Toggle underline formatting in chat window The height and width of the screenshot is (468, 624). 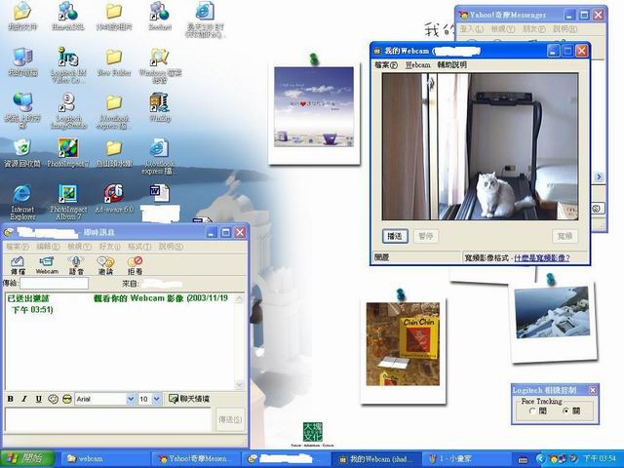pos(38,399)
